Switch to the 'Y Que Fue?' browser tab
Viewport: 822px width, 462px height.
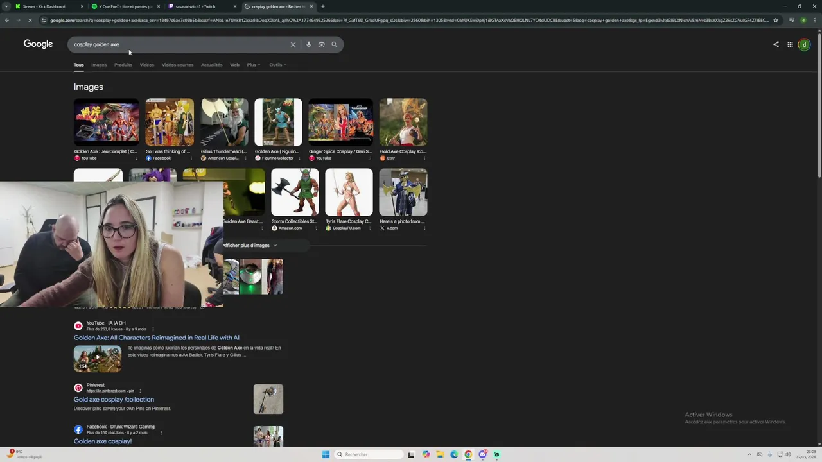[x=126, y=6]
